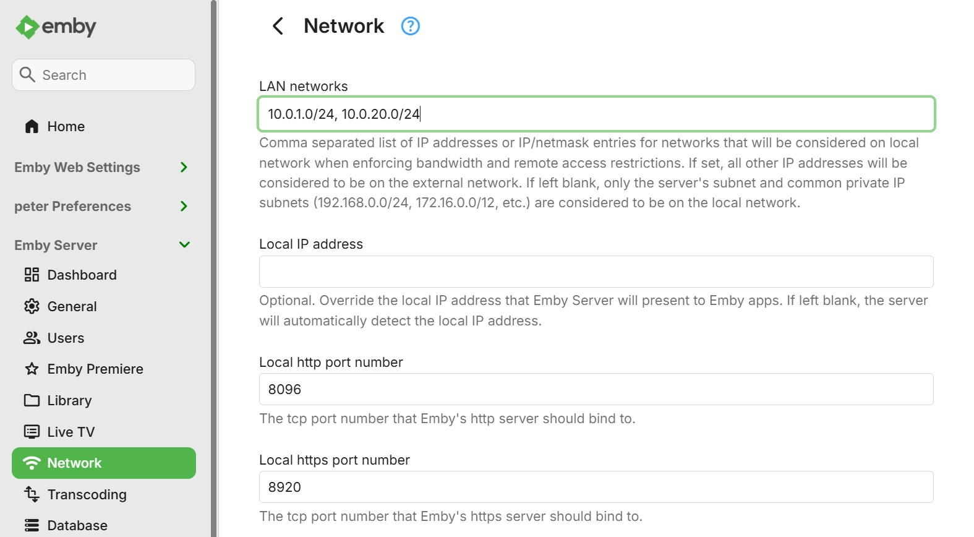This screenshot has width=974, height=537.
Task: Click the Local IP address field
Action: tap(596, 272)
